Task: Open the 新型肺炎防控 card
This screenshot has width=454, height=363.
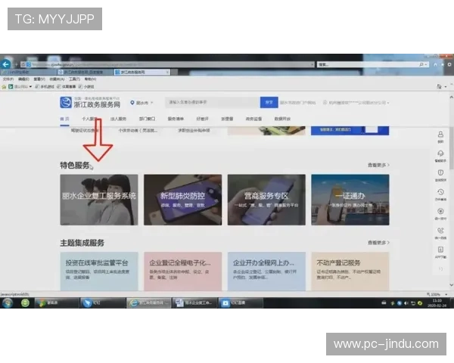Action: click(x=182, y=200)
